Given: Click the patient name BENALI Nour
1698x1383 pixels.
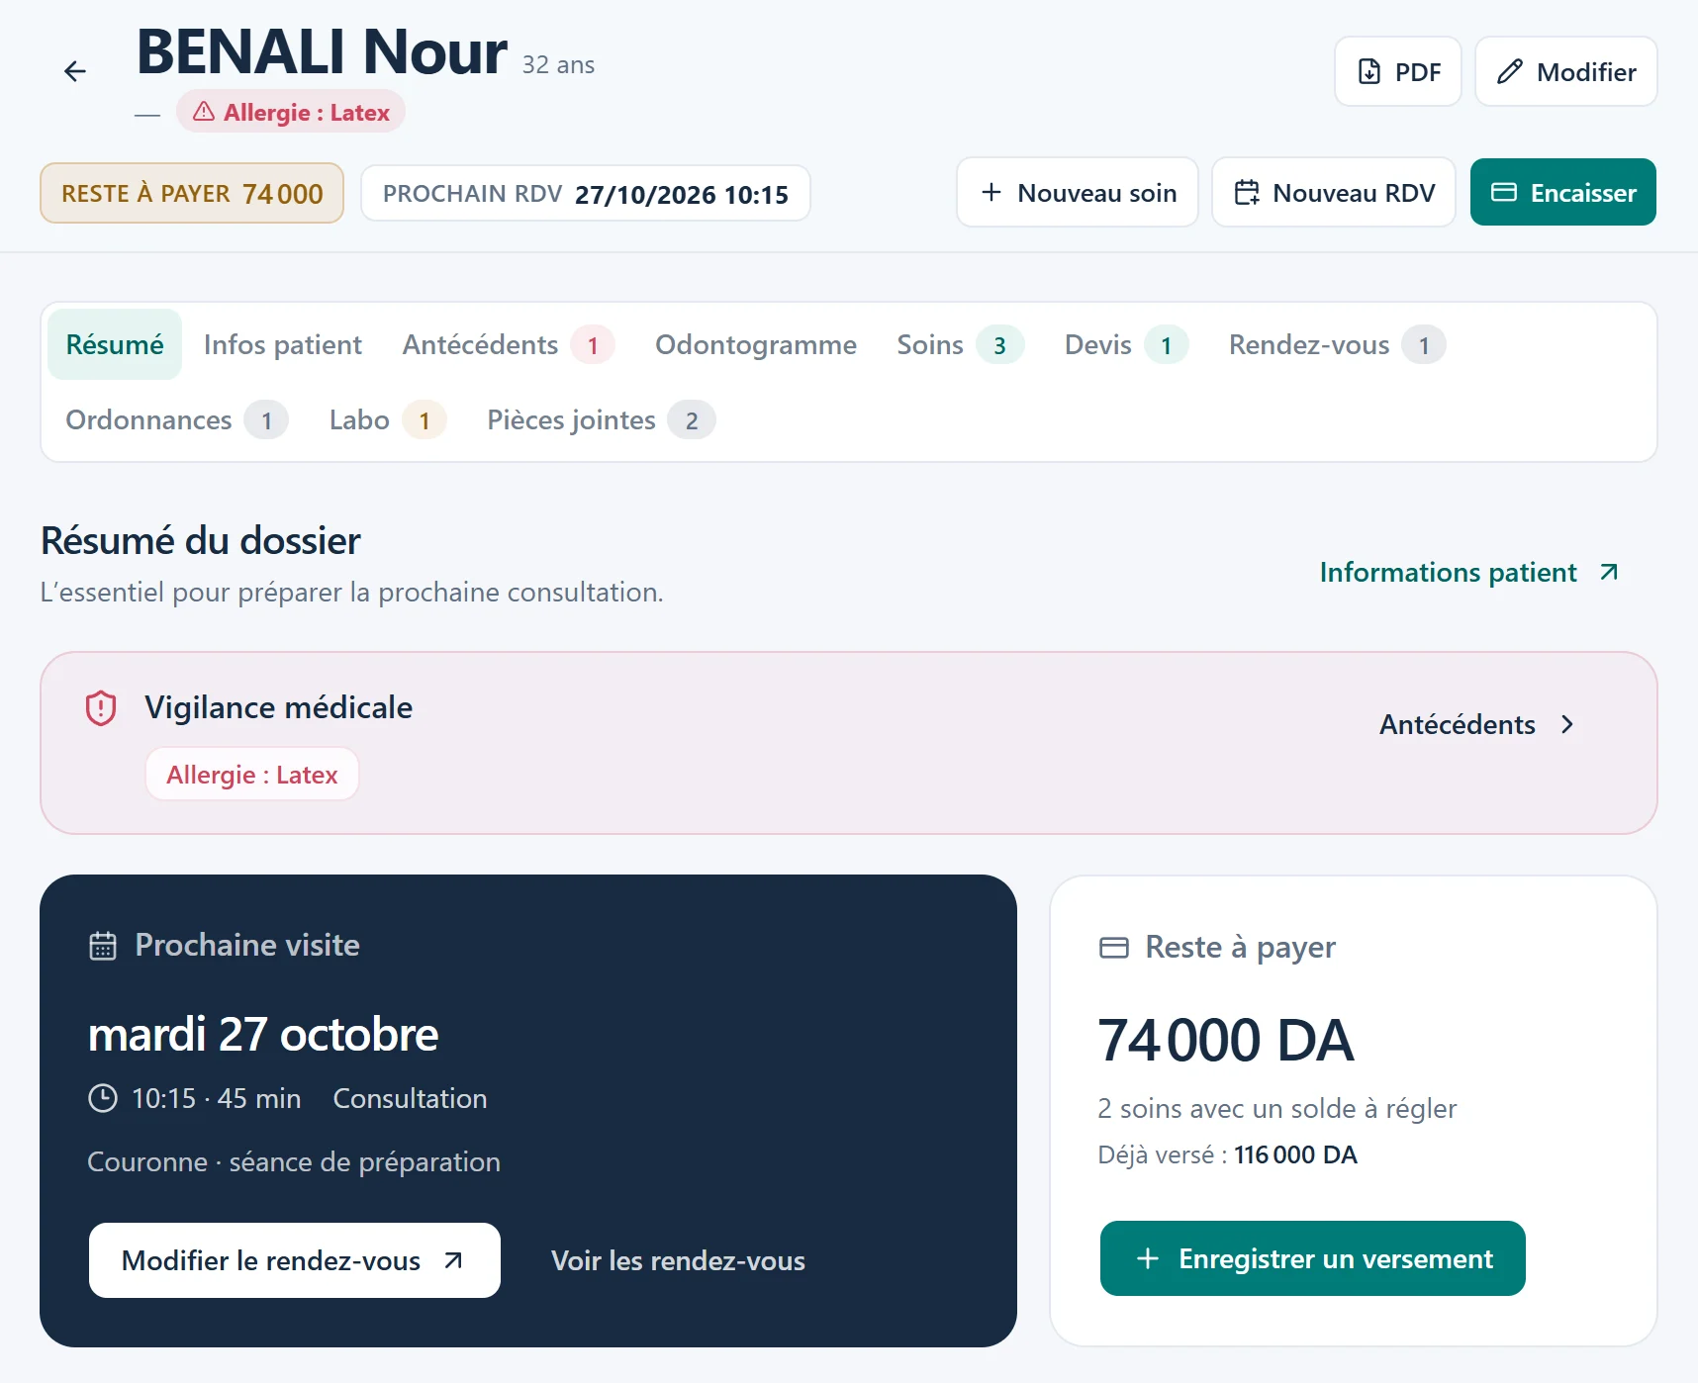Looking at the screenshot, I should pos(322,51).
